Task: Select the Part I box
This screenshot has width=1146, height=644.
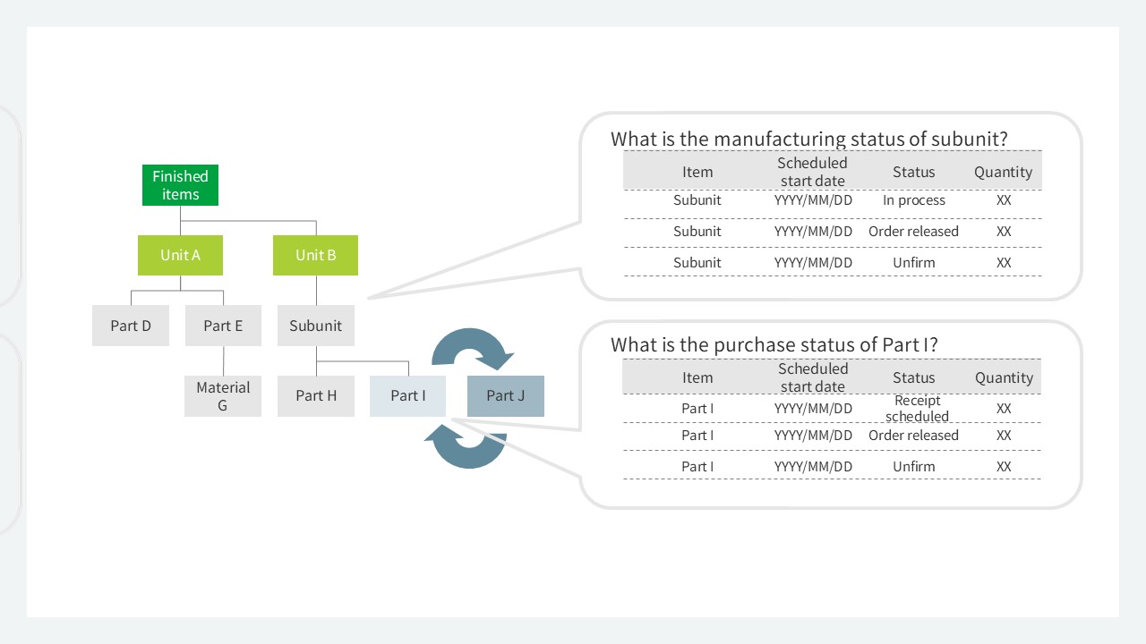Action: click(407, 396)
